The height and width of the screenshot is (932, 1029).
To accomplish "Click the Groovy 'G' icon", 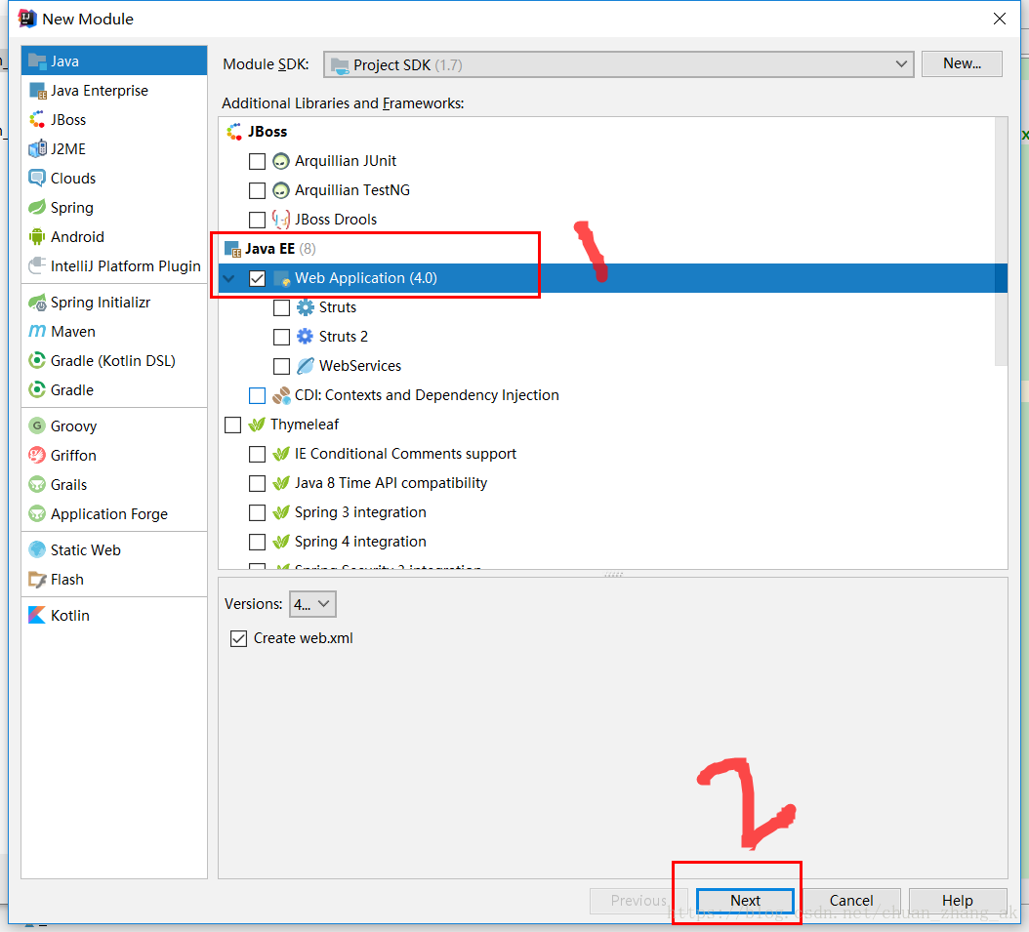I will pyautogui.click(x=37, y=425).
